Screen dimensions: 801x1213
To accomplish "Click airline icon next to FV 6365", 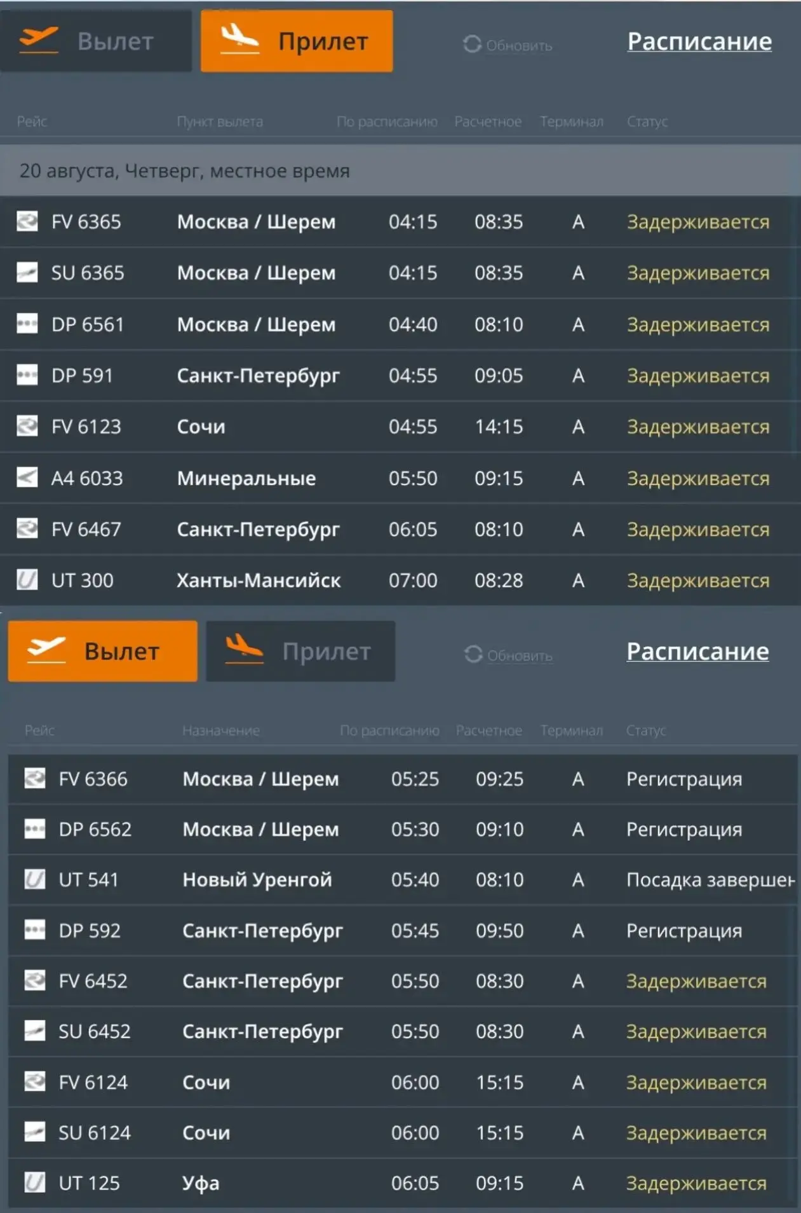I will pyautogui.click(x=27, y=221).
